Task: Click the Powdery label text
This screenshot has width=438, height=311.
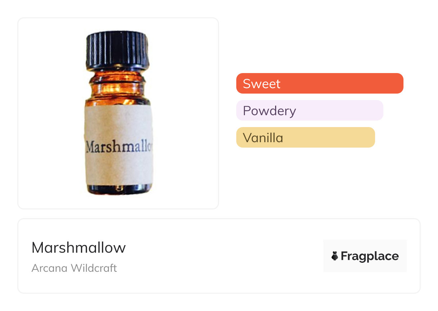Action: [269, 111]
